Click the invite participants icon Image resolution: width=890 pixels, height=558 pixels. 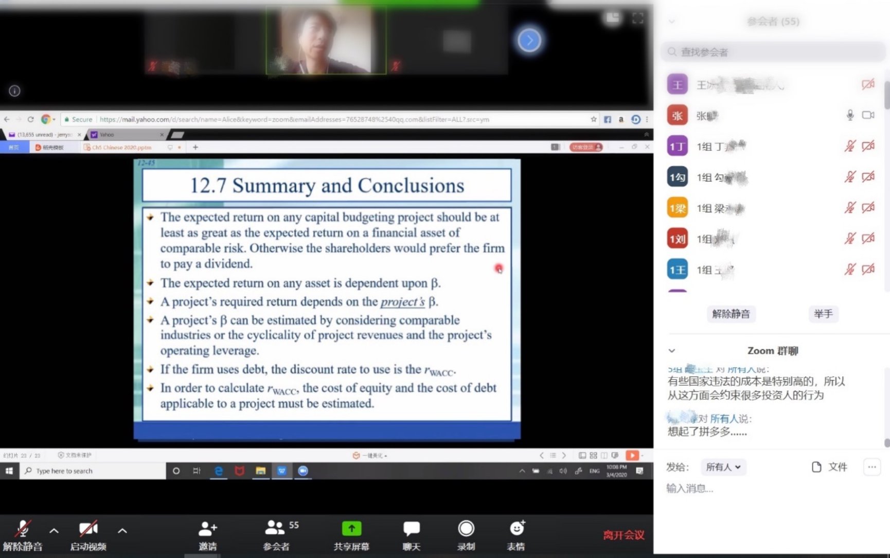click(x=207, y=529)
